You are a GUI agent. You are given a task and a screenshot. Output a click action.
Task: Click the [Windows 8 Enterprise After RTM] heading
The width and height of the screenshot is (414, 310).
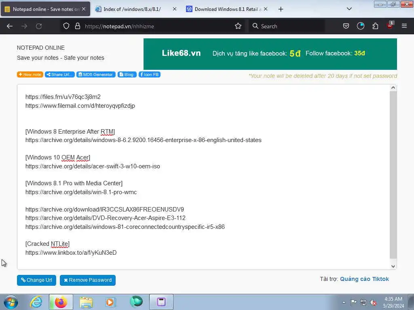coord(70,131)
